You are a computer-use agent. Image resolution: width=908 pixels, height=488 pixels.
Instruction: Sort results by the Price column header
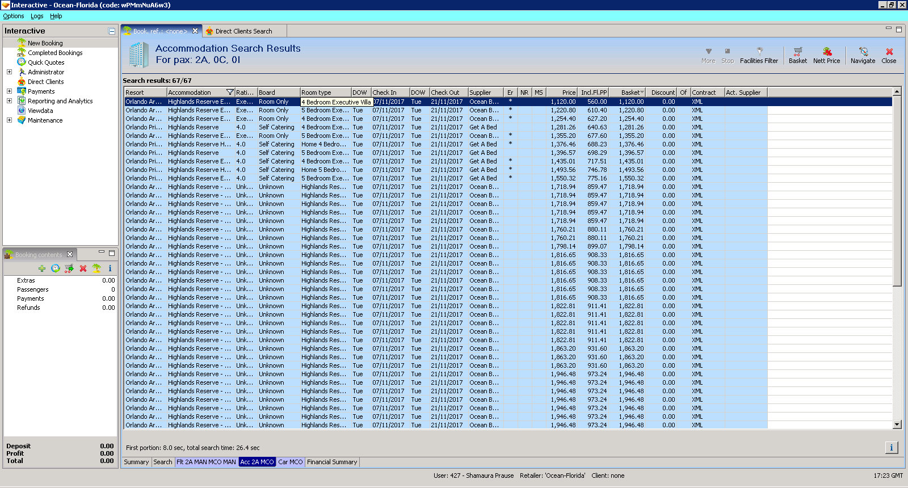[x=569, y=92]
